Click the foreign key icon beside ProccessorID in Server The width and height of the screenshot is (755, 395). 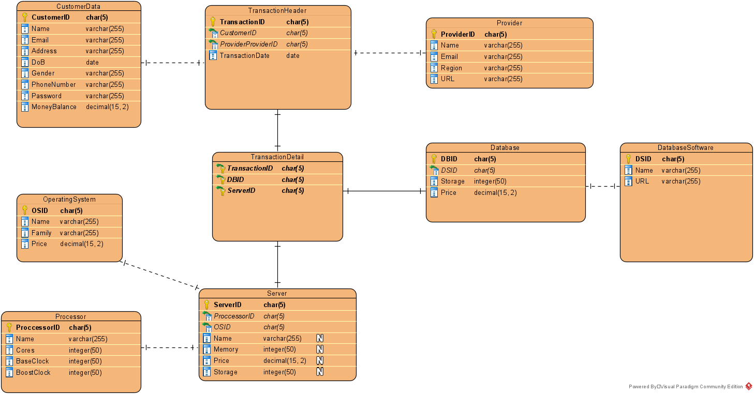[206, 316]
